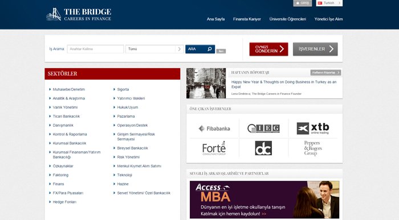Select Ticari Bankacılık sector link
Image resolution: width=399 pixels, height=220 pixels.
point(66,116)
